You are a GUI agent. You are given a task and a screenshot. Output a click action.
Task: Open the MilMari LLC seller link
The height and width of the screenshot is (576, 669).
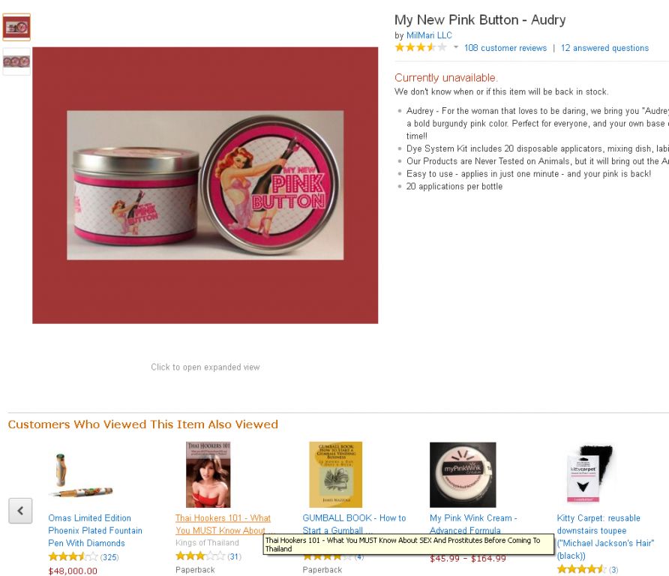point(429,35)
